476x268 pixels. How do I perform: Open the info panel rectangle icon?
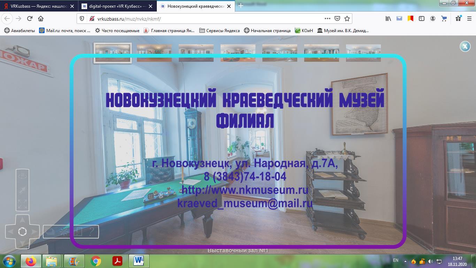78,232
